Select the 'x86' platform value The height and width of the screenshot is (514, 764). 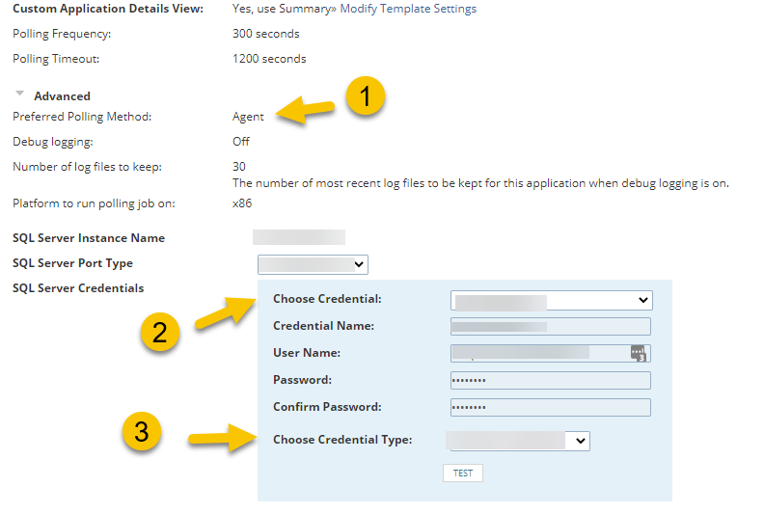[242, 203]
